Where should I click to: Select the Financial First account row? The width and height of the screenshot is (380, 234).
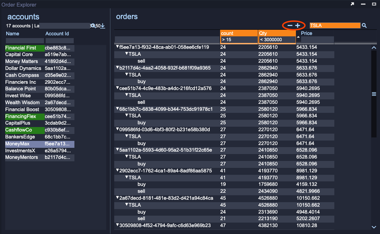[x=21, y=48]
